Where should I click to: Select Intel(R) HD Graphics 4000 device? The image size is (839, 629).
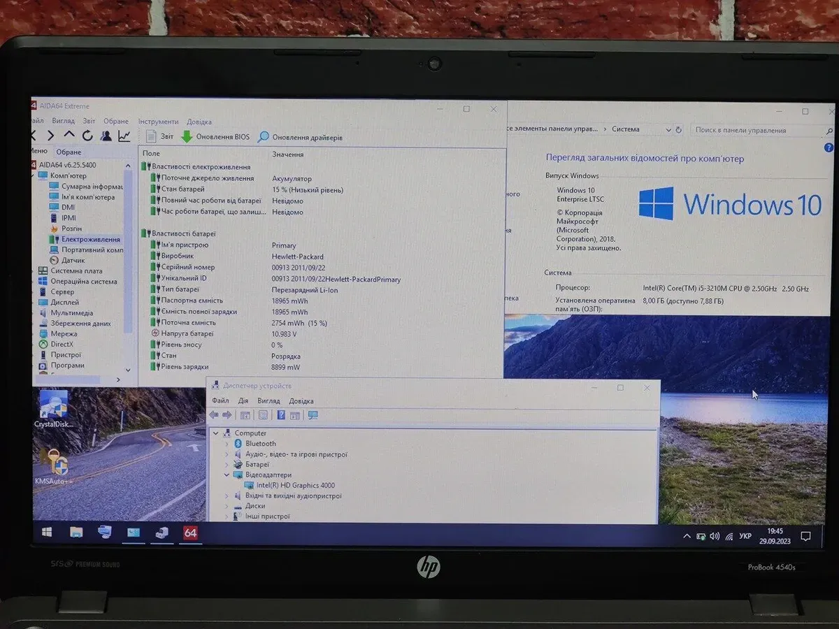coord(295,485)
